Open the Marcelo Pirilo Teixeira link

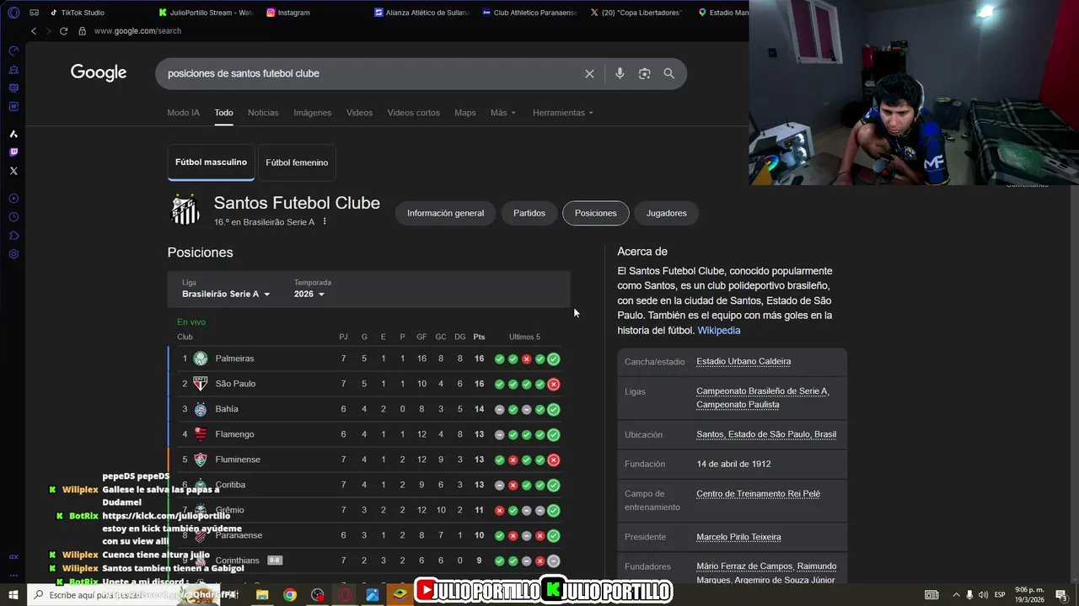pyautogui.click(x=738, y=537)
